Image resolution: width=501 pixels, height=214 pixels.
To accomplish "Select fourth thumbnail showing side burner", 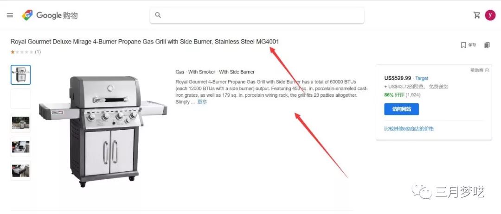I will [x=21, y=147].
